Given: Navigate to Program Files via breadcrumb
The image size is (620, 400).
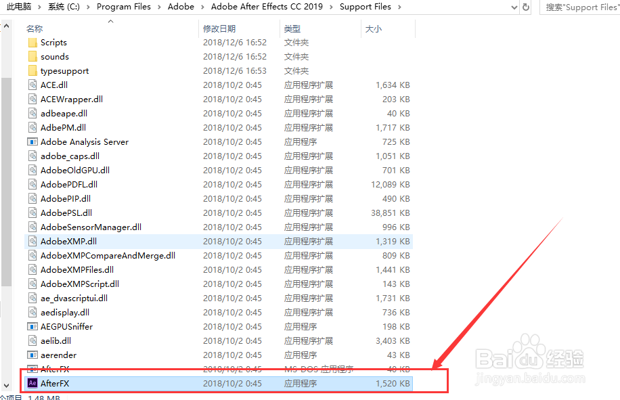Looking at the screenshot, I should tap(123, 7).
